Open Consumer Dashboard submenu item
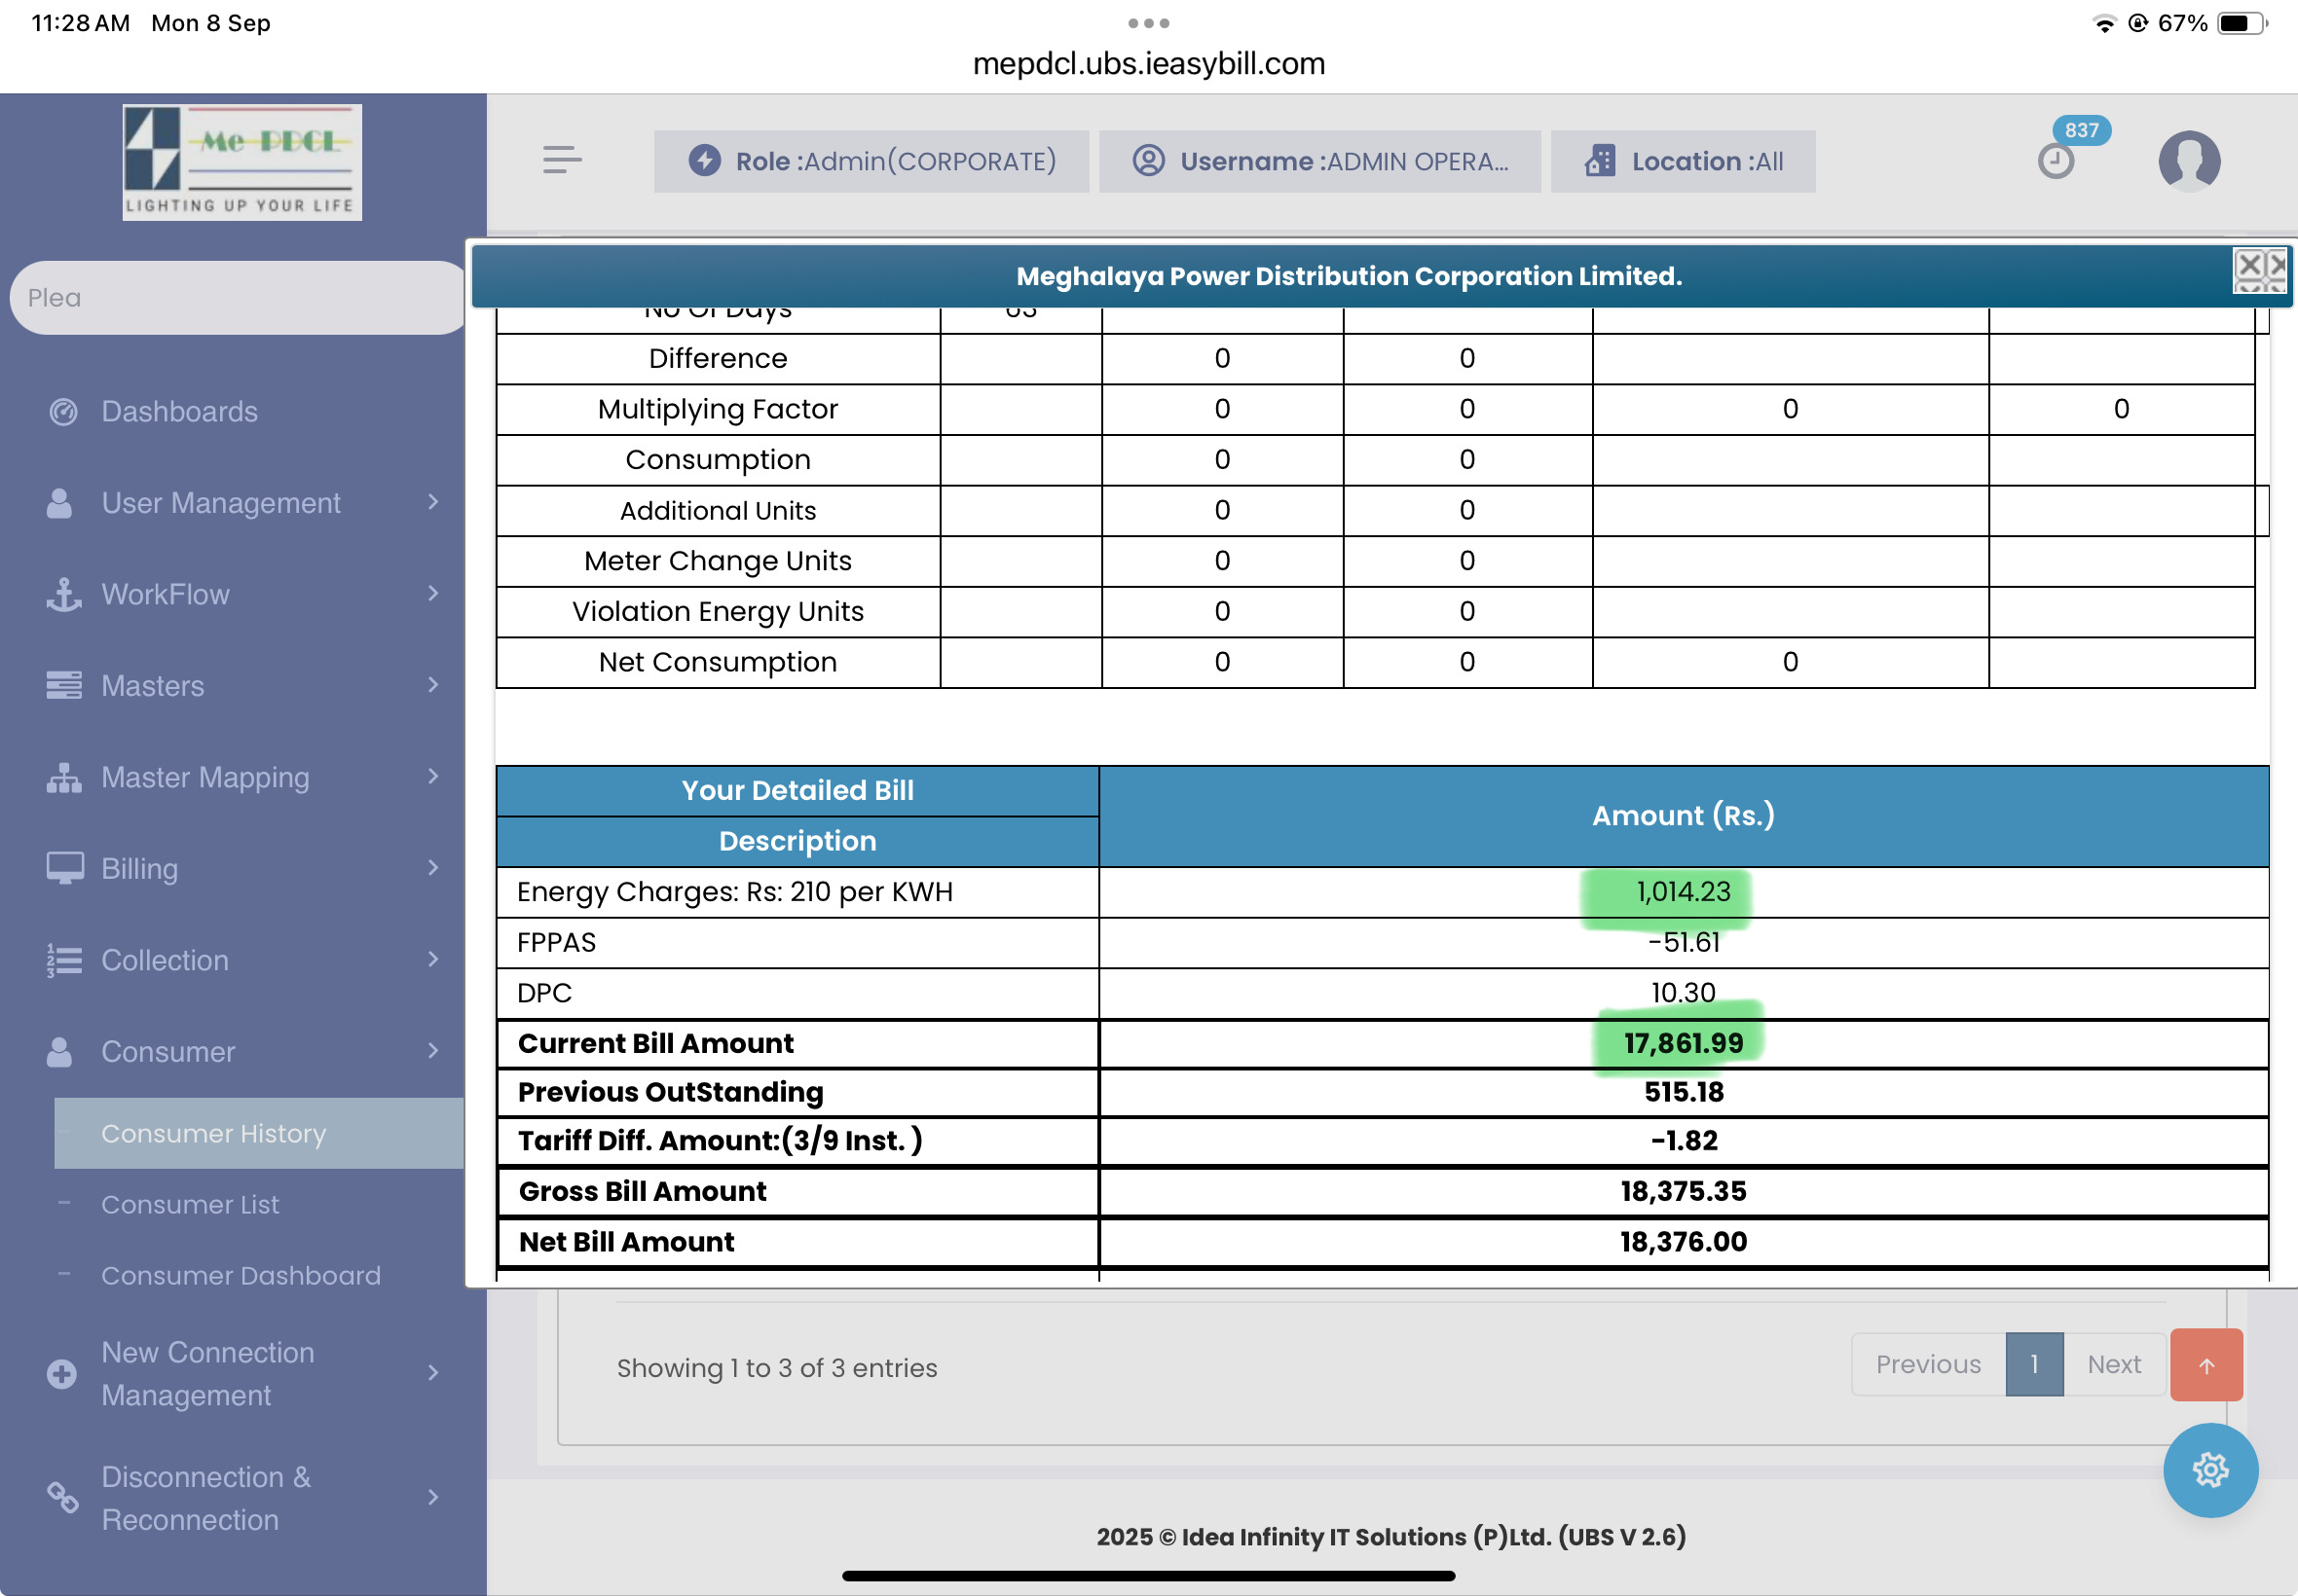 click(241, 1275)
